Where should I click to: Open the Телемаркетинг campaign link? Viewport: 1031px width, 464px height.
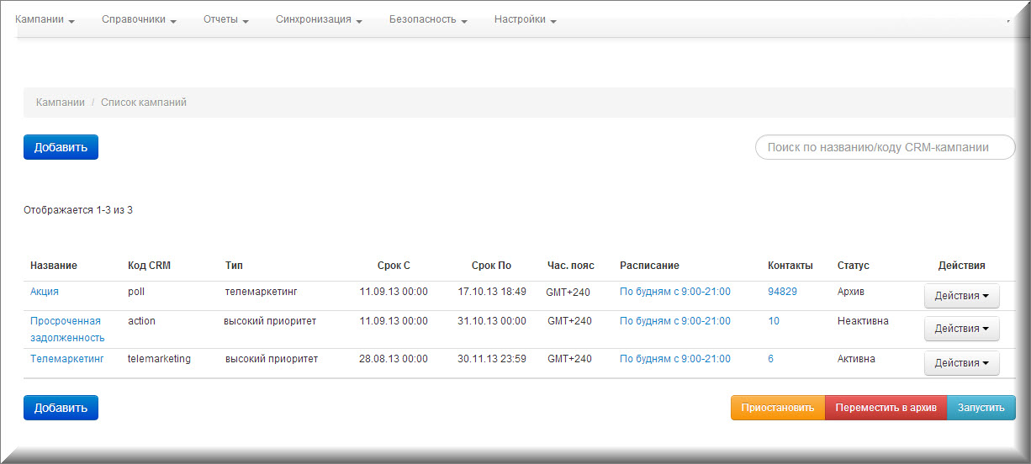click(x=67, y=359)
